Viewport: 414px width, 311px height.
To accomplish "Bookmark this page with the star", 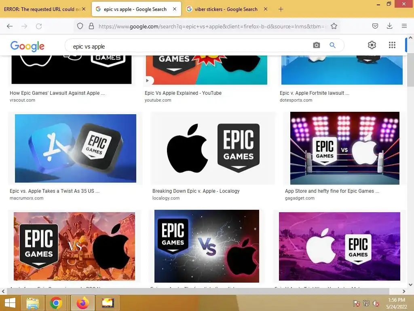I will 334,26.
